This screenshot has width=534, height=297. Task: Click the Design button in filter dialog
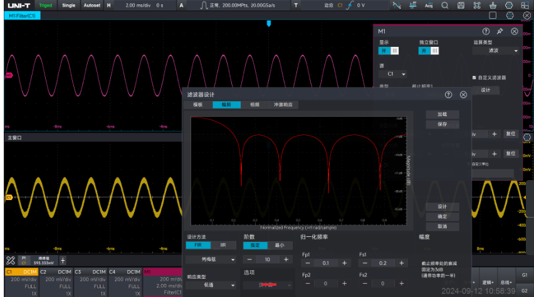click(442, 206)
